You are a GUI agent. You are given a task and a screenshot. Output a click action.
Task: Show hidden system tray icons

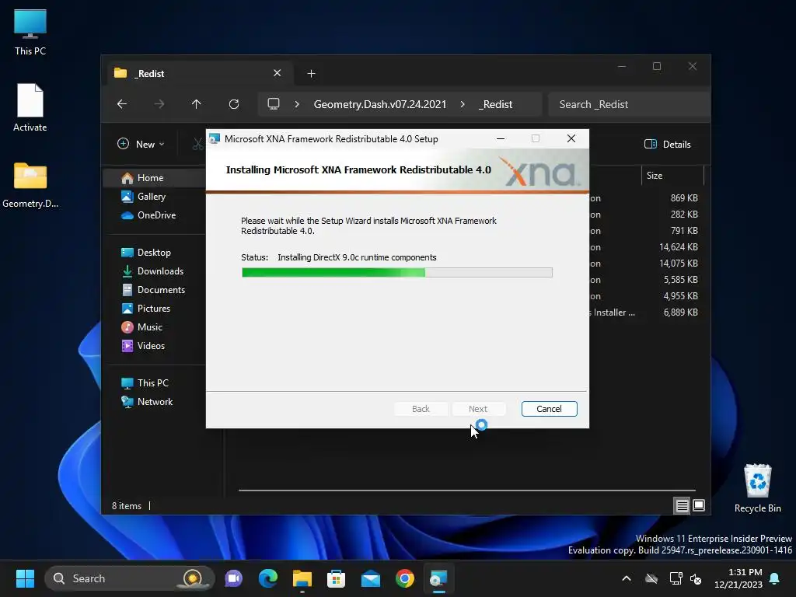[x=627, y=578]
